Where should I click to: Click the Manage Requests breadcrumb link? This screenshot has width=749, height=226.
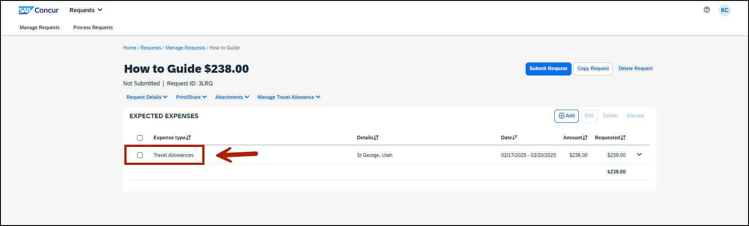tap(185, 48)
